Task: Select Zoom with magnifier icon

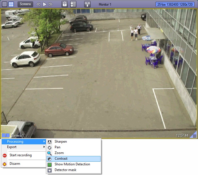Action: (x=59, y=153)
